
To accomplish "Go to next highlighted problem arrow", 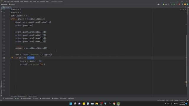I will point(186,10).
